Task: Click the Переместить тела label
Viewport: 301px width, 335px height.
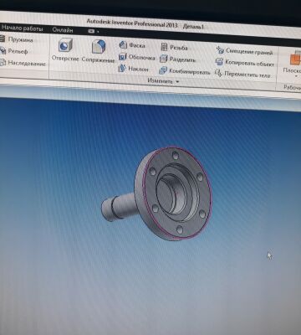Action: coord(247,75)
